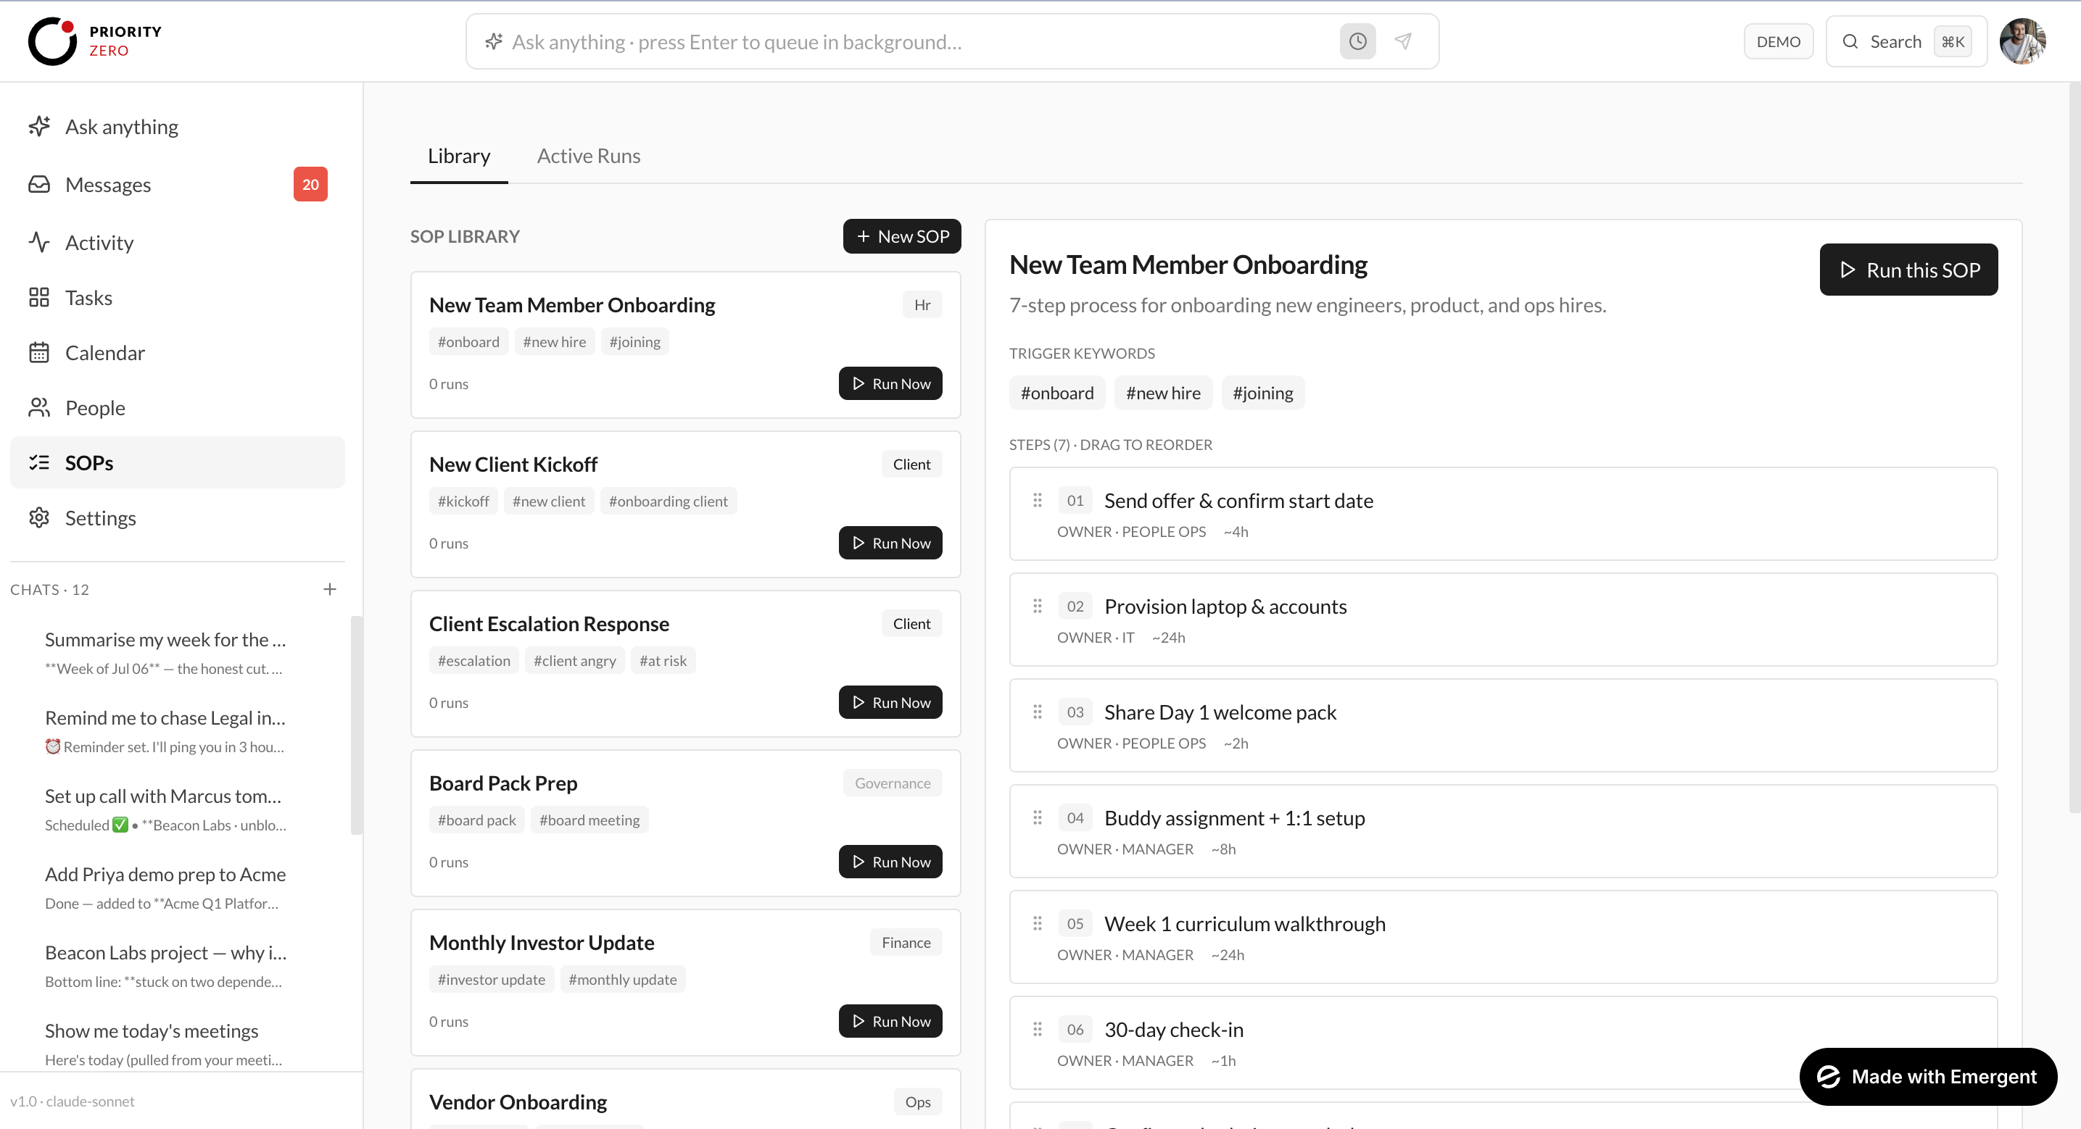Click #new hire trigger keyword in detail panel
The height and width of the screenshot is (1129, 2081).
(1162, 393)
